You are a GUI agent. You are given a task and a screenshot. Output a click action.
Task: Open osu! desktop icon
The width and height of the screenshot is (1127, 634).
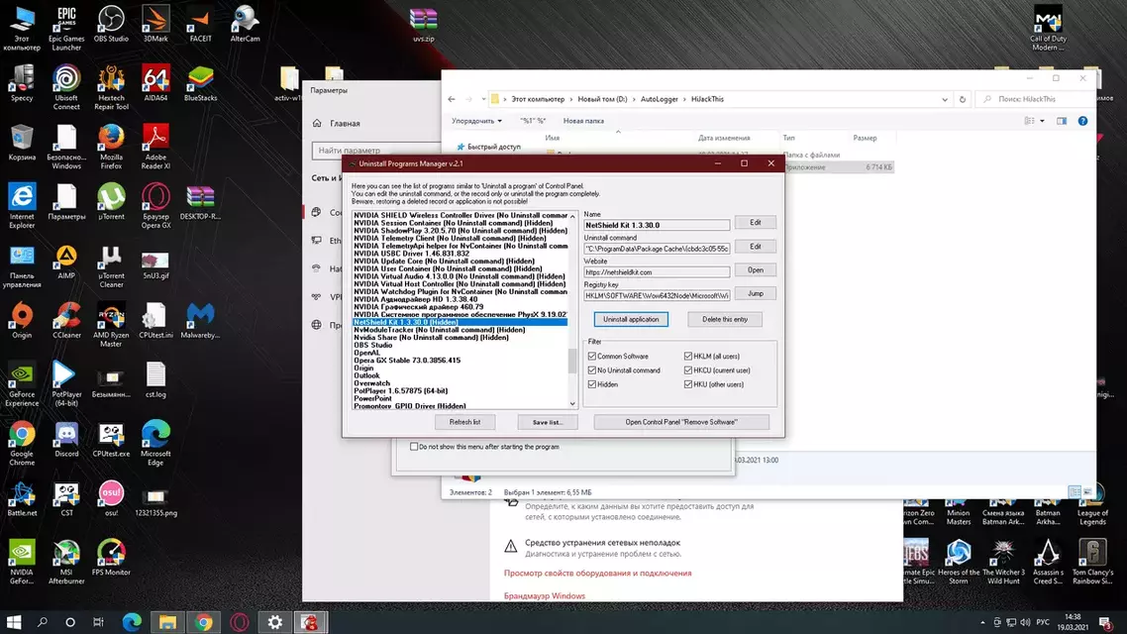(x=111, y=498)
